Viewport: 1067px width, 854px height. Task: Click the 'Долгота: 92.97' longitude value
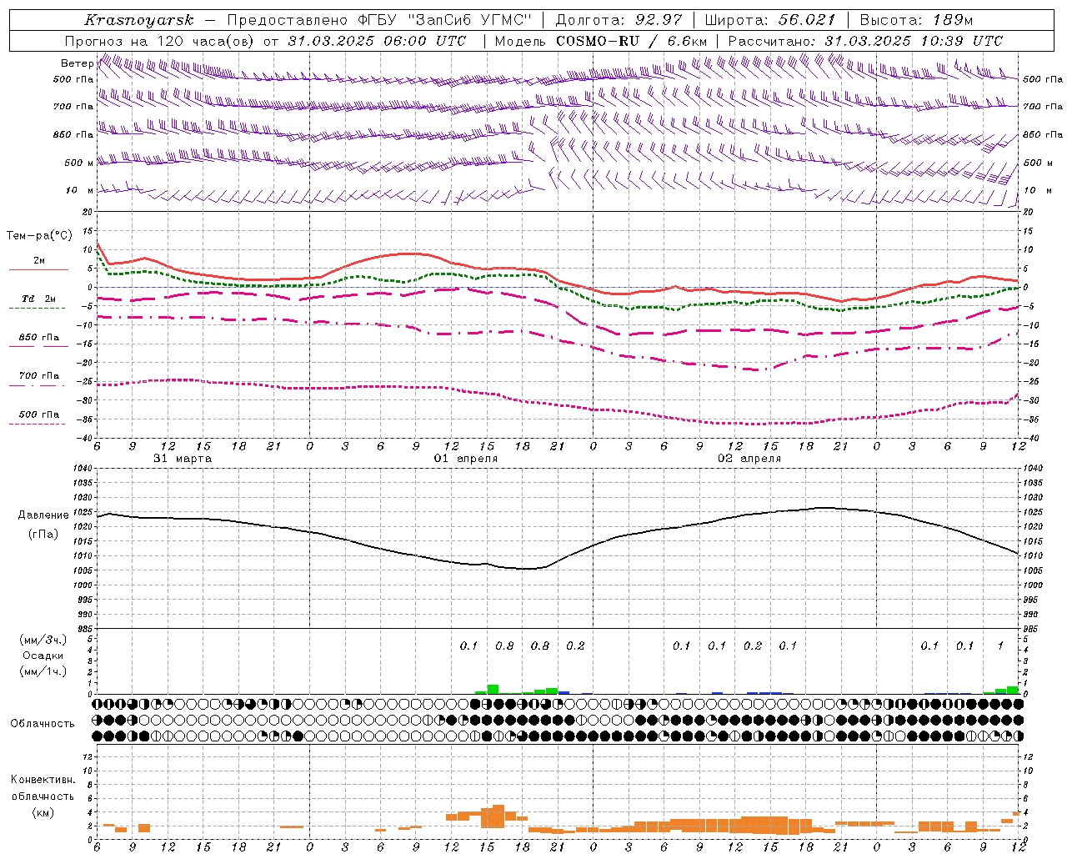(619, 20)
